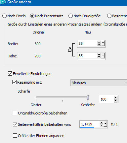Select the Nach Prozentsatz radio option
127x143 pixels.
tap(32, 16)
